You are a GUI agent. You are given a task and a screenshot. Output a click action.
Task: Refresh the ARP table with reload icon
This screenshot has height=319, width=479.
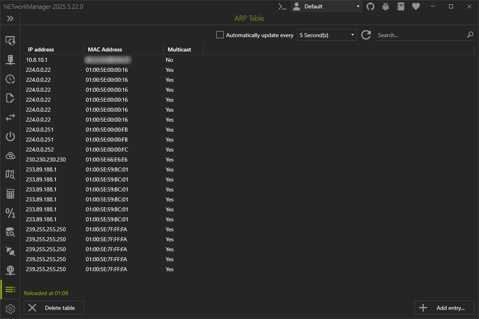[x=366, y=35]
